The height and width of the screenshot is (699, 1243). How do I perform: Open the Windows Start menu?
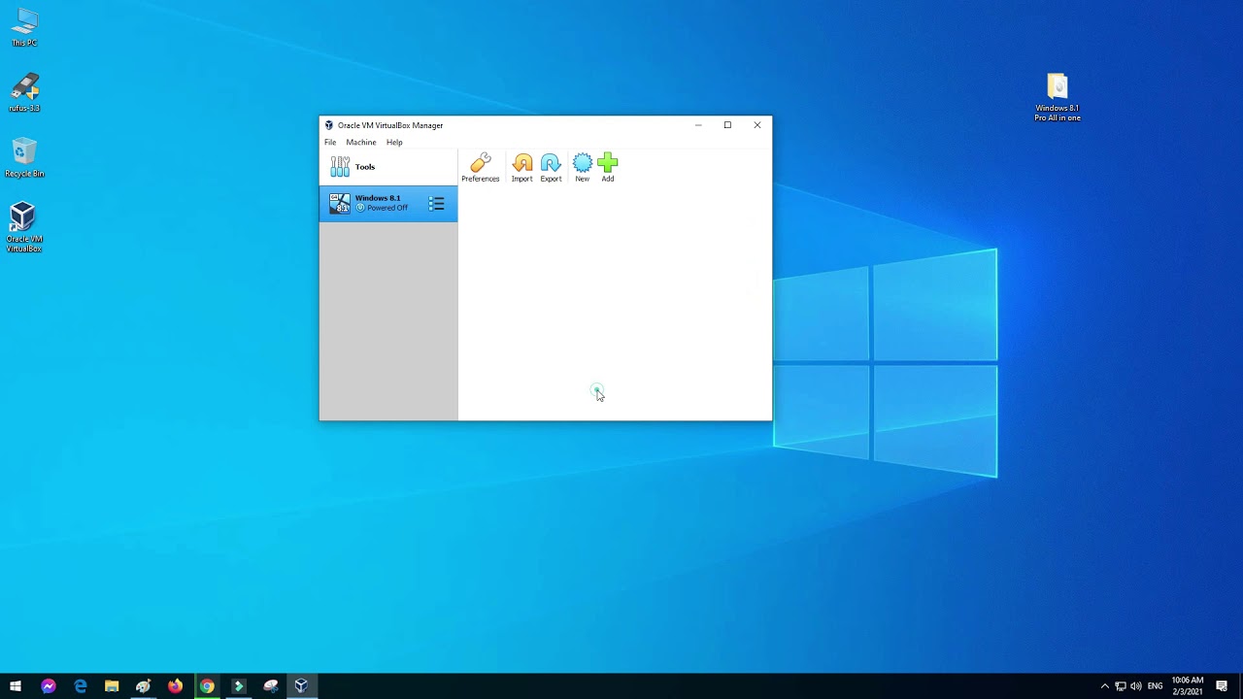tap(16, 686)
